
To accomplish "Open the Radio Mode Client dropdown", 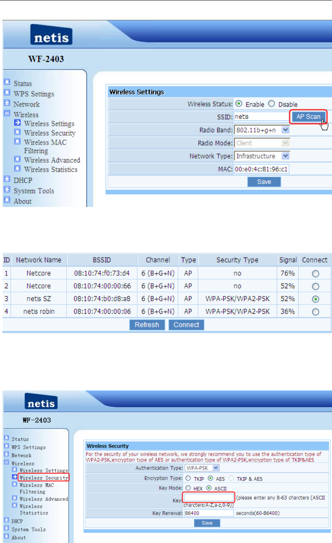I will coord(262,143).
